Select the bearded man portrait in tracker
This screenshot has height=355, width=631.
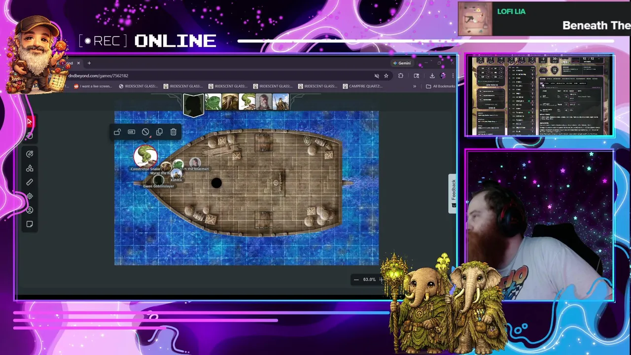(263, 102)
